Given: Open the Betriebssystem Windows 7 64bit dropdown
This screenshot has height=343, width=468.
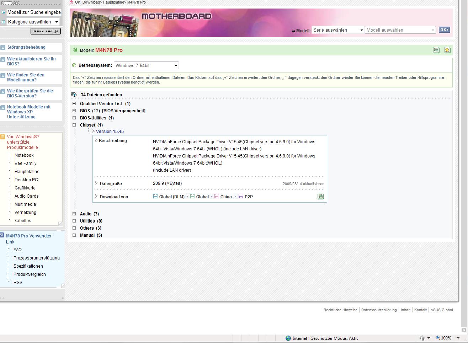Looking at the screenshot, I should (x=146, y=65).
